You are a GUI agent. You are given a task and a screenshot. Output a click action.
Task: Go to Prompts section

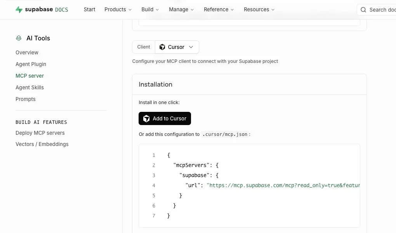[x=26, y=99]
